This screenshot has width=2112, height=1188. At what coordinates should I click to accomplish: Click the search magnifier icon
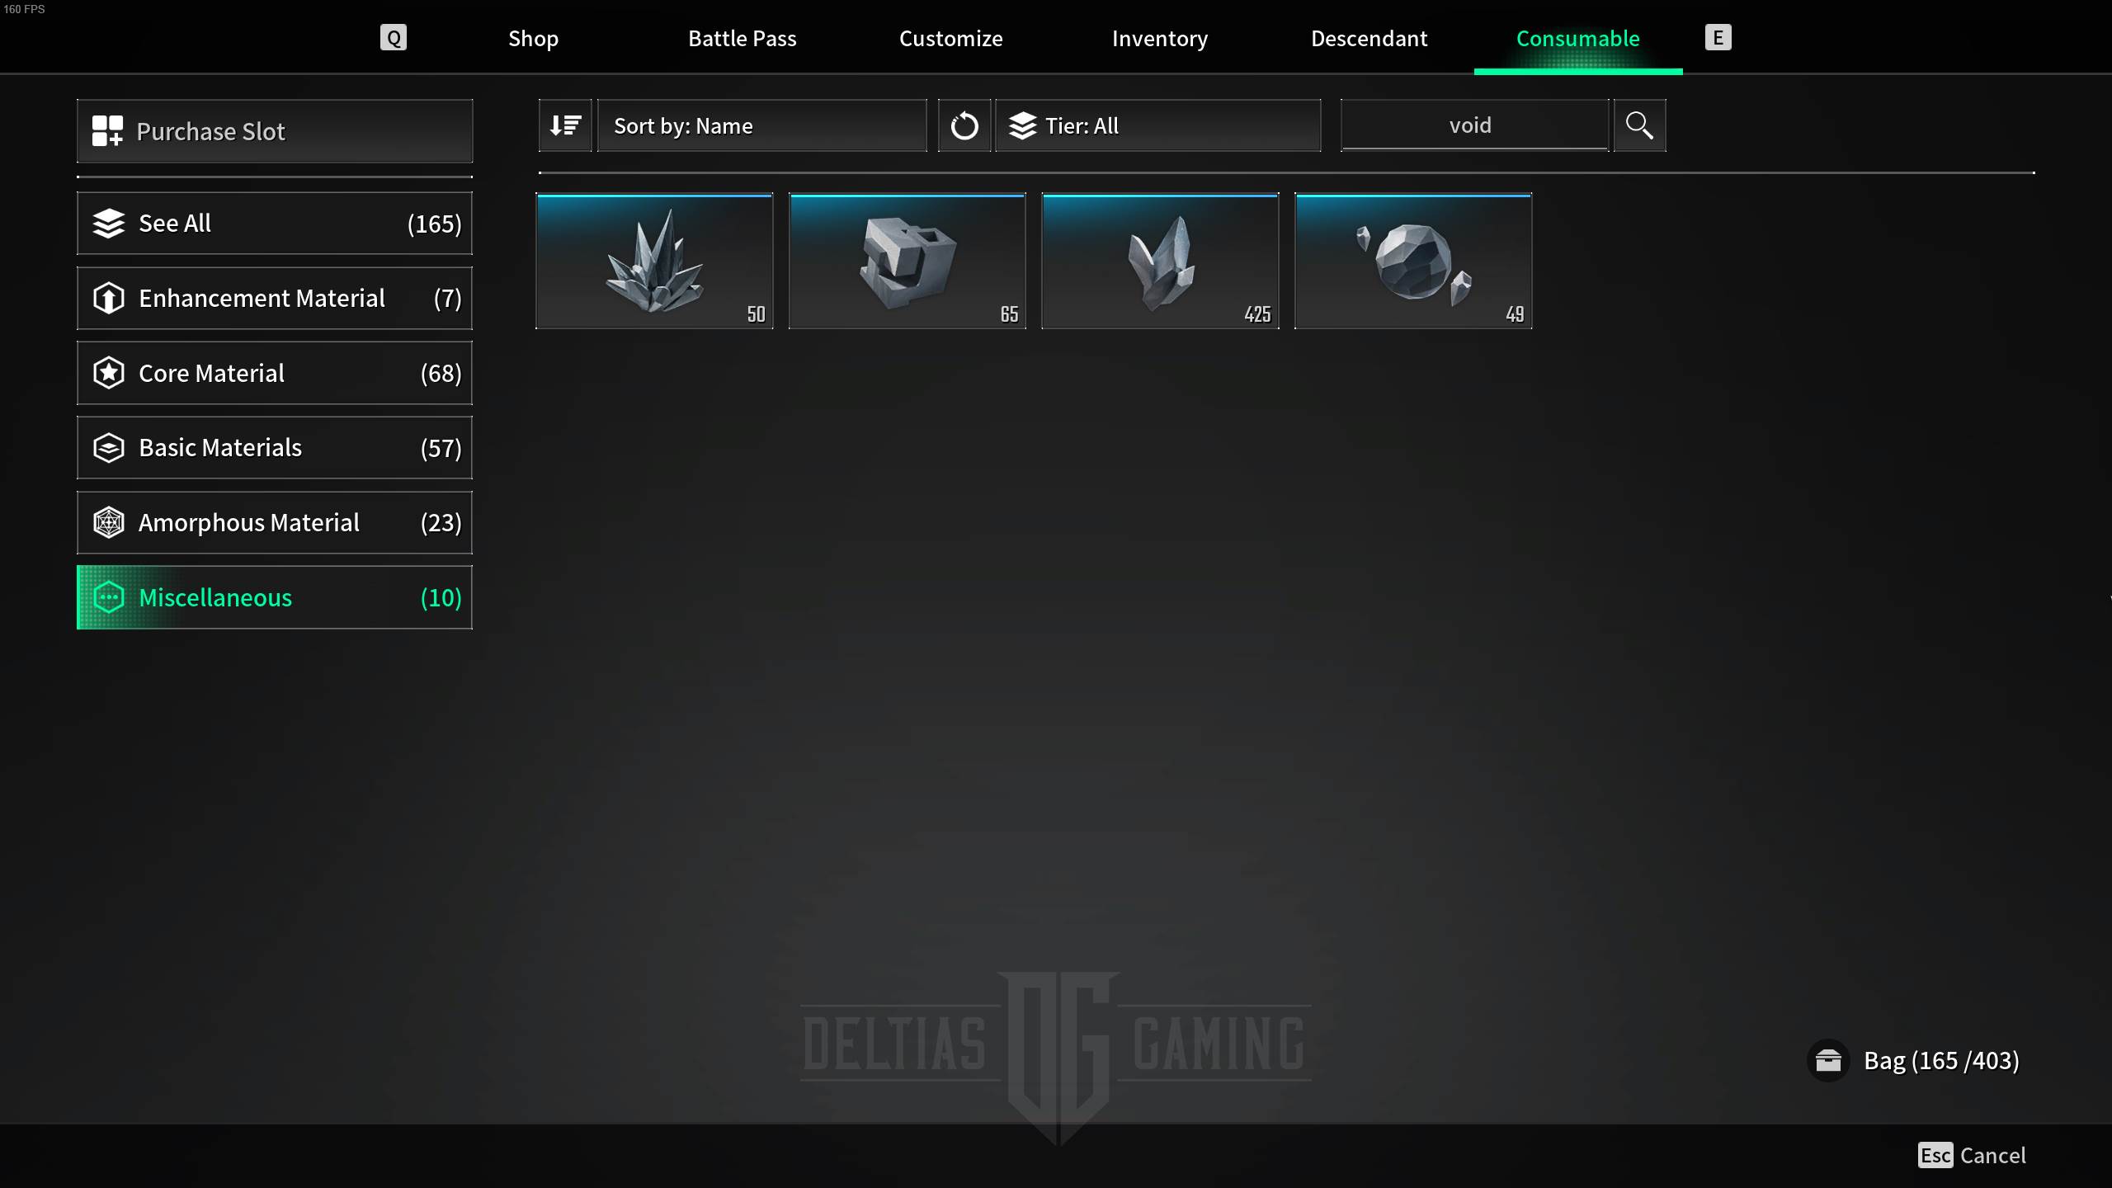click(1639, 125)
